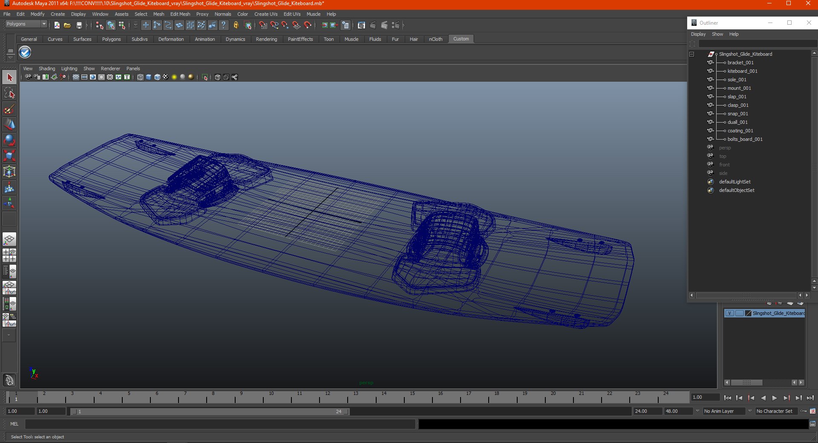Screen dimensions: 818x443
Task: Toggle wireframe shading cube in viewport
Action: (x=140, y=77)
